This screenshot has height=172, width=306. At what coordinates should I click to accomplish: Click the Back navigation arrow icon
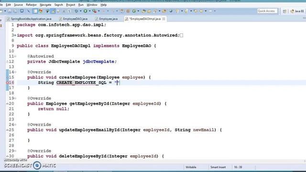201,11
